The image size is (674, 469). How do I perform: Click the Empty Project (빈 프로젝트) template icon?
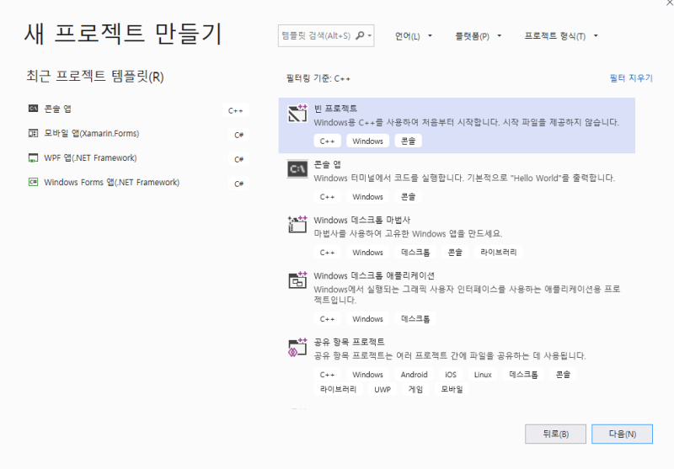coord(297,114)
